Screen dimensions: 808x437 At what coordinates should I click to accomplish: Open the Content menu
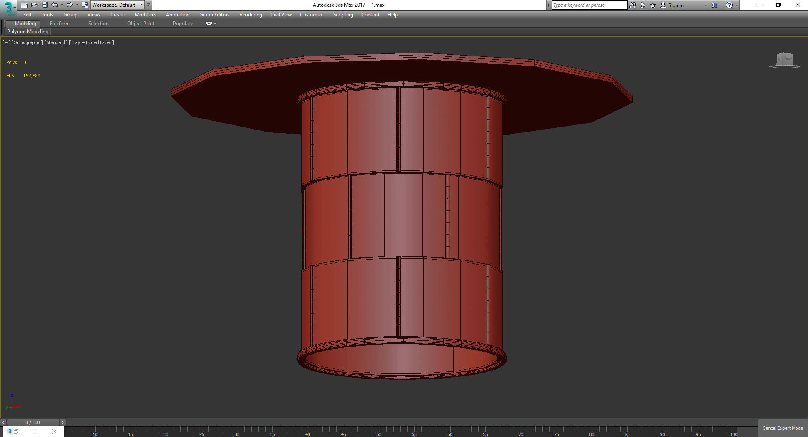point(370,15)
